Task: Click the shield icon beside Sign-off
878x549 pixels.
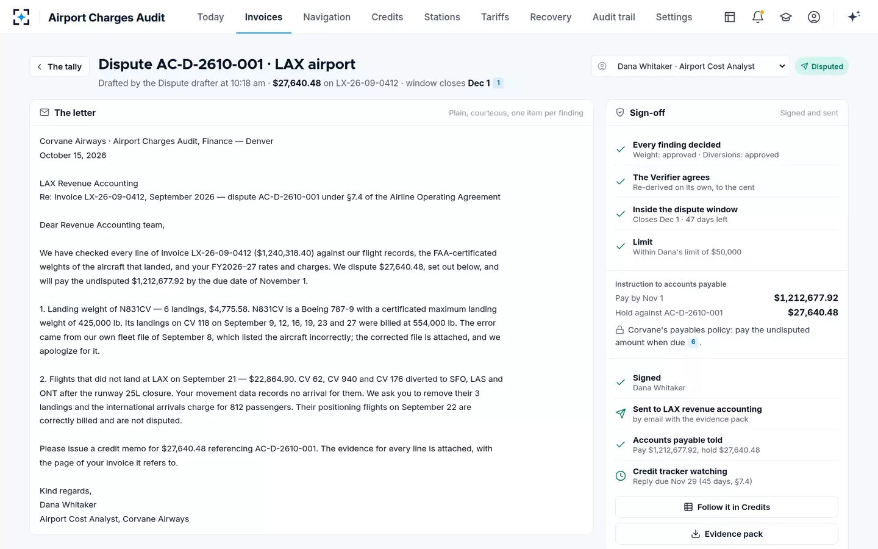Action: point(620,112)
